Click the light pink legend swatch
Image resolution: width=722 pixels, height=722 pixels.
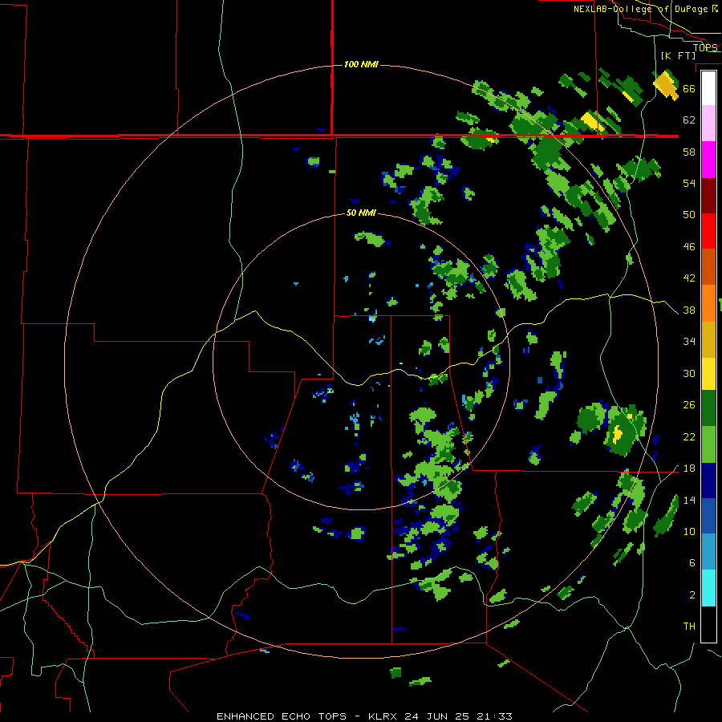pyautogui.click(x=708, y=123)
